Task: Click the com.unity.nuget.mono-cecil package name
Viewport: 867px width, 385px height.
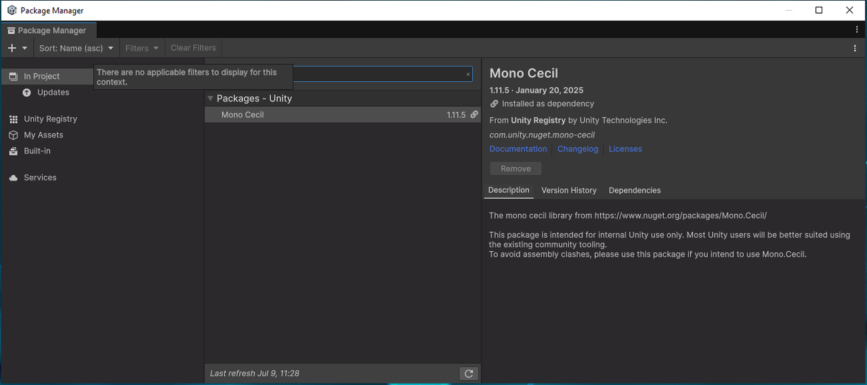Action: point(542,135)
